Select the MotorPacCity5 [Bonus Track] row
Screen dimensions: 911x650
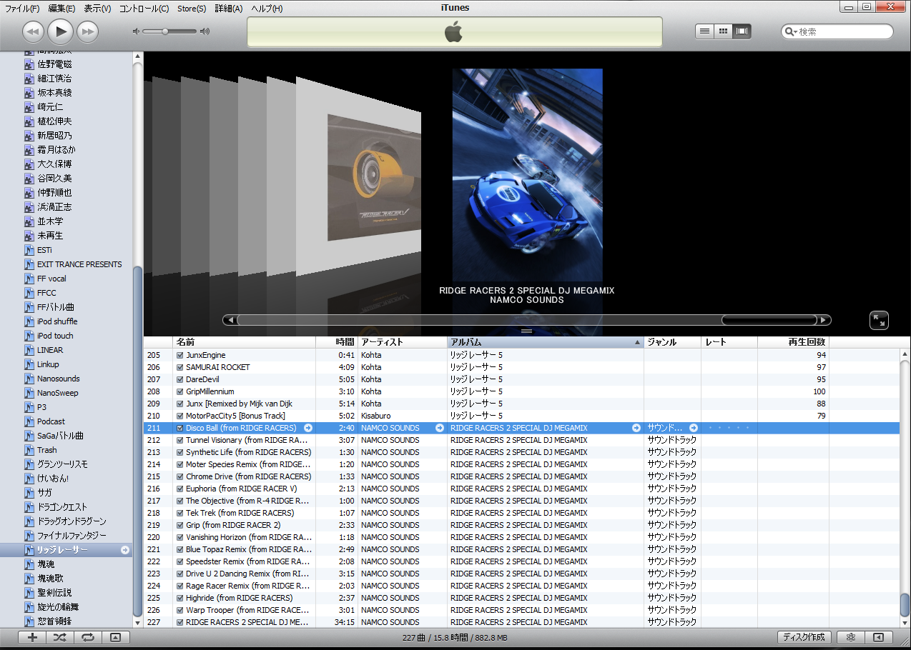coord(486,416)
